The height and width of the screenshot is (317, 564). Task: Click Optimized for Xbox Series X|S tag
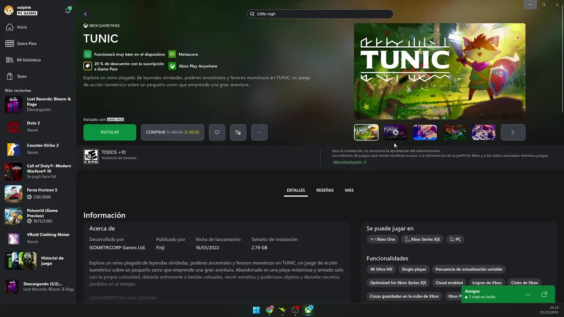[398, 283]
